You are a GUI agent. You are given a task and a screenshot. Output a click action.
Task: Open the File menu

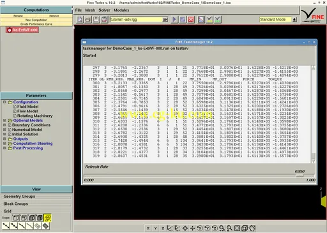point(79,10)
